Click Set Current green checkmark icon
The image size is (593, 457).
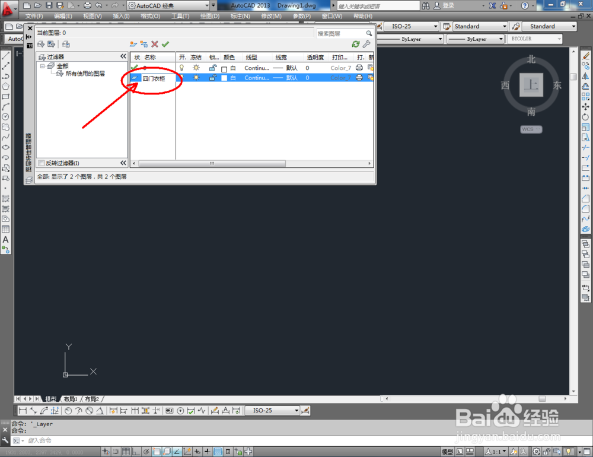pos(165,45)
